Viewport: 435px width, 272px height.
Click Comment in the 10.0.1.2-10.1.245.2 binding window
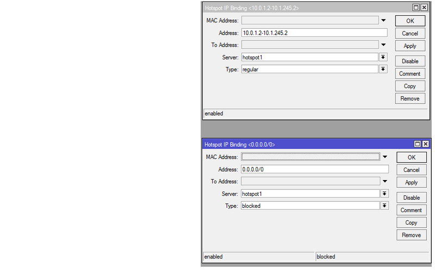pos(410,73)
